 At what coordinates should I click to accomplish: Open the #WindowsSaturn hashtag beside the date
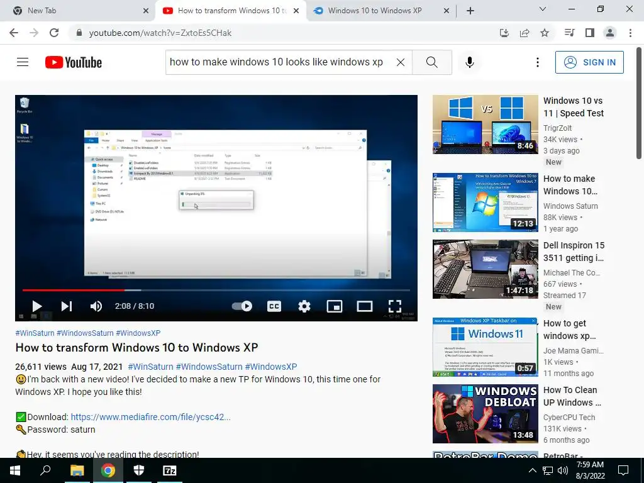tap(209, 367)
